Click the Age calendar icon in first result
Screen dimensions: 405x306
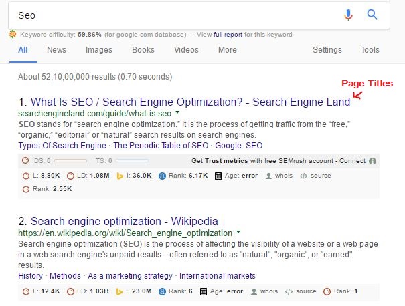coord(218,176)
